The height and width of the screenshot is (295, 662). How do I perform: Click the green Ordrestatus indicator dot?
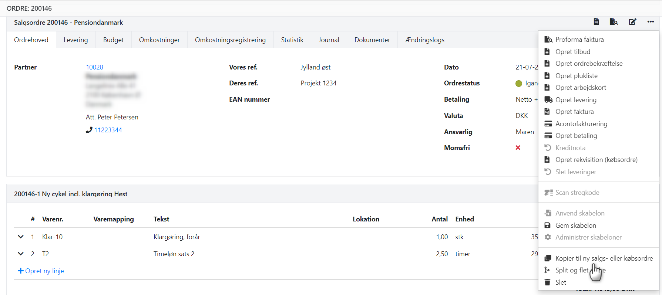click(519, 84)
